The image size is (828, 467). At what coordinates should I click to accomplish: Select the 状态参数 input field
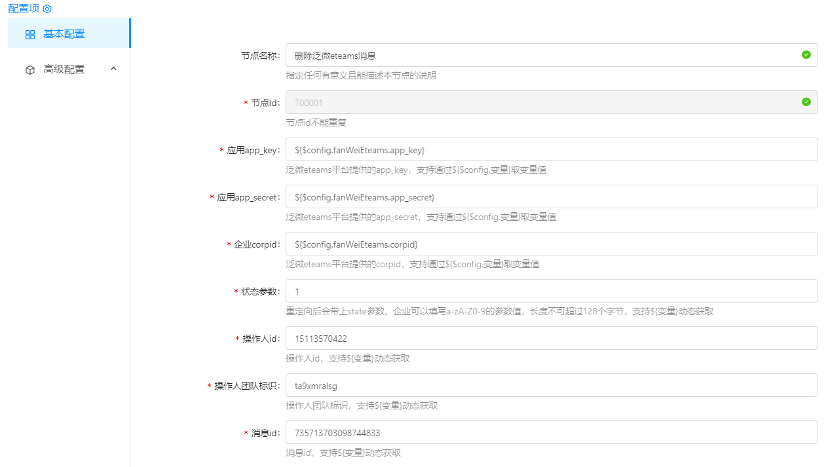coord(551,291)
